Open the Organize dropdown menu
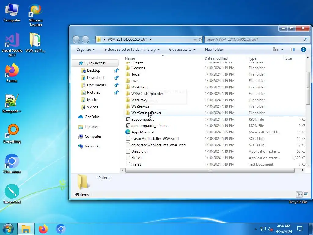 86,50
